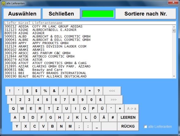
Task: Select row 312124 ARAMIS DIVISION LAUDER
Action: click(88, 47)
